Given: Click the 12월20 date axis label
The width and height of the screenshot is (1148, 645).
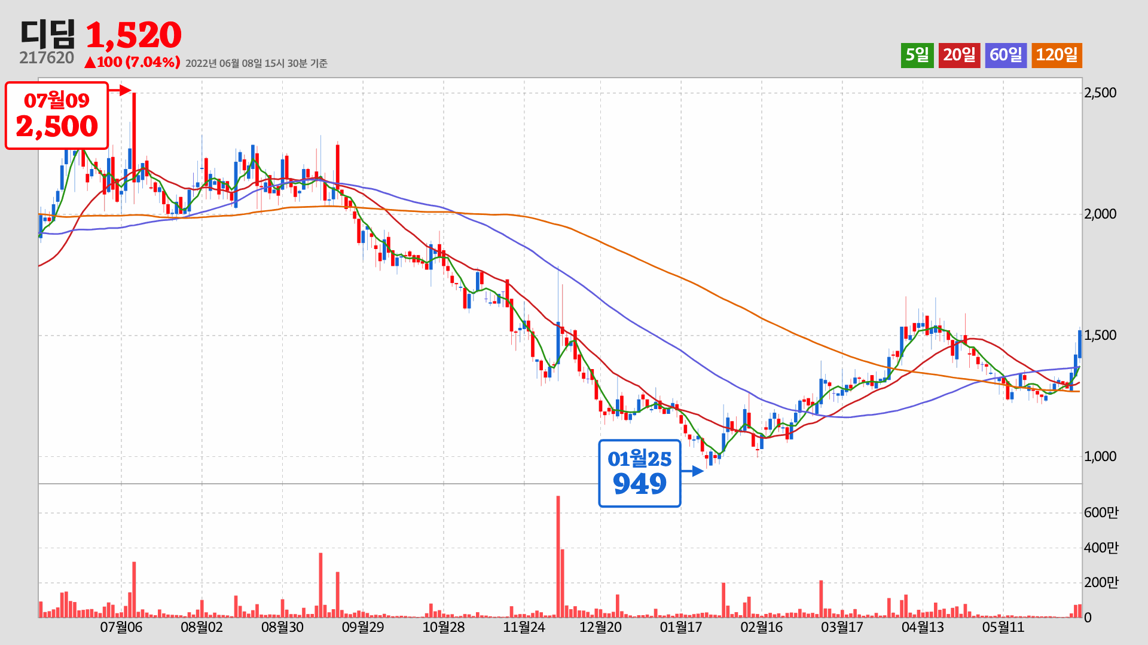Looking at the screenshot, I should 600,628.
